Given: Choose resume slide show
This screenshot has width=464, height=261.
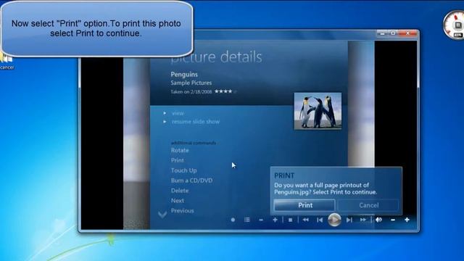Looking at the screenshot, I should pyautogui.click(x=196, y=122).
